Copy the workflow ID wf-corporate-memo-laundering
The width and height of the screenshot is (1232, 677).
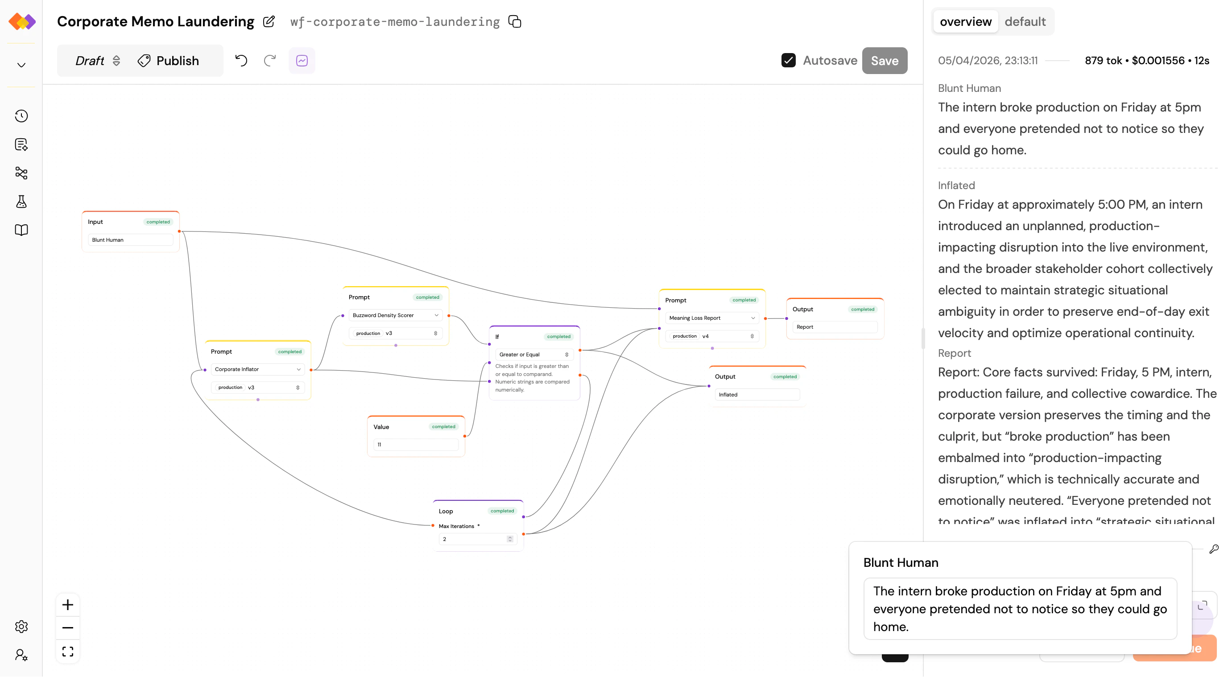515,21
